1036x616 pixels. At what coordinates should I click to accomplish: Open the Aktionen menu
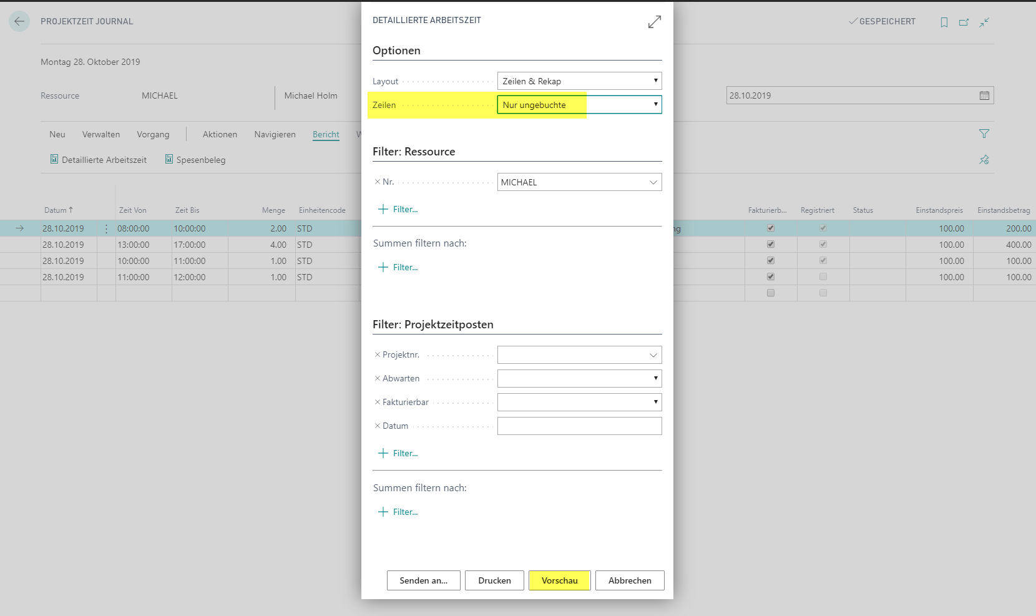point(220,134)
